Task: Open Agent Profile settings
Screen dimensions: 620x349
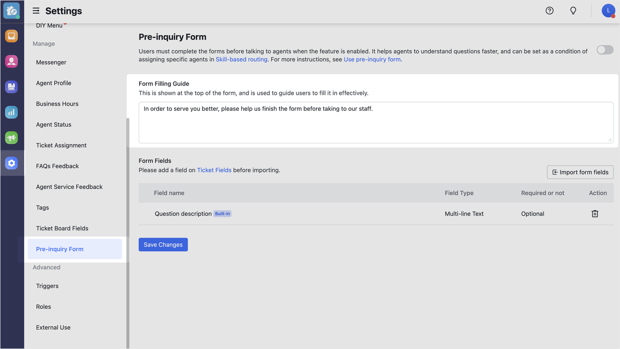Action: coord(54,83)
